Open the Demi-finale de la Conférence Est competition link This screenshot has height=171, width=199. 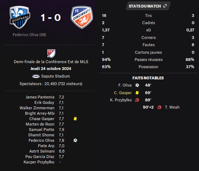[x=51, y=62]
